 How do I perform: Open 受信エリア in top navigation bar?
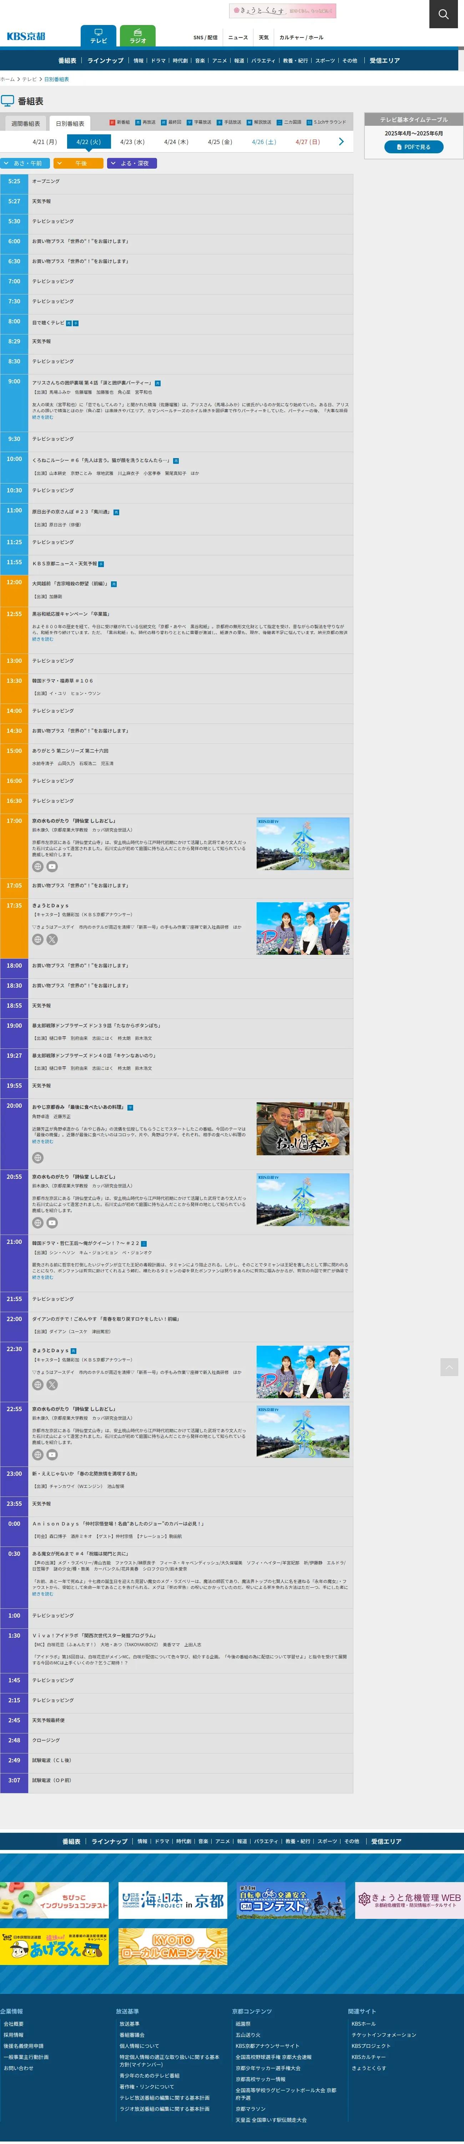pos(385,61)
